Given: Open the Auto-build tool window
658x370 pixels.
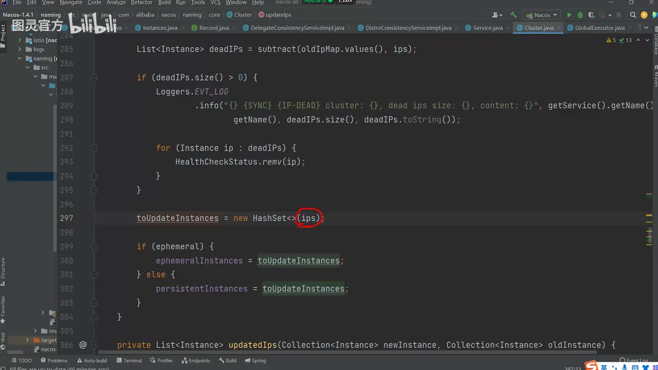Looking at the screenshot, I should pyautogui.click(x=92, y=361).
